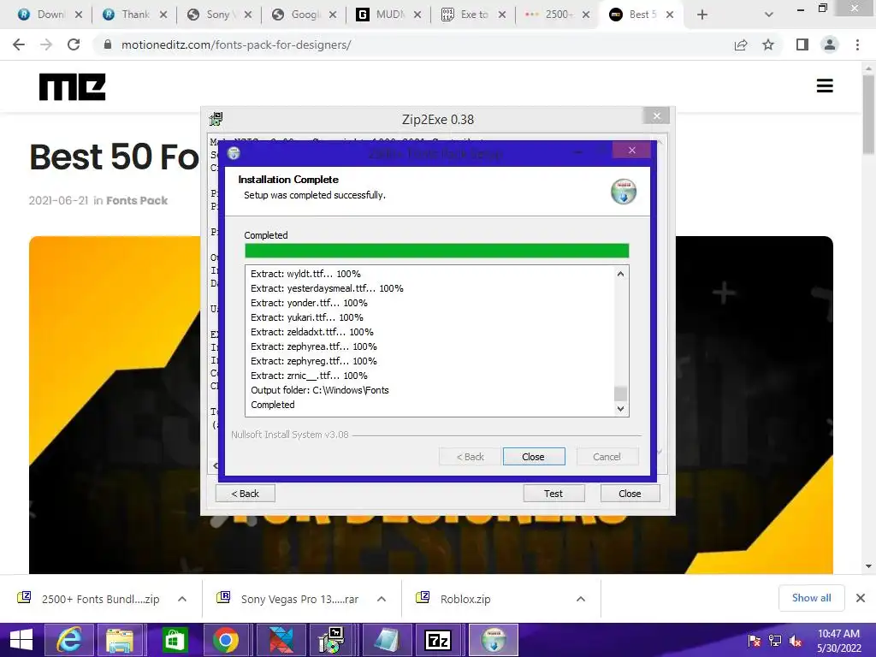Switch to the Exe to tab
Image resolution: width=876 pixels, height=657 pixels.
(465, 15)
